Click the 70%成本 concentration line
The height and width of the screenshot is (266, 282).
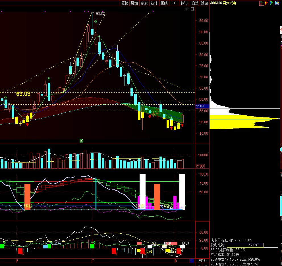point(234,264)
